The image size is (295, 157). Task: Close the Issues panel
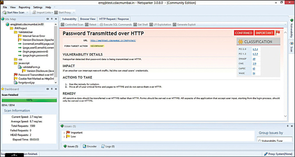tap(292, 126)
